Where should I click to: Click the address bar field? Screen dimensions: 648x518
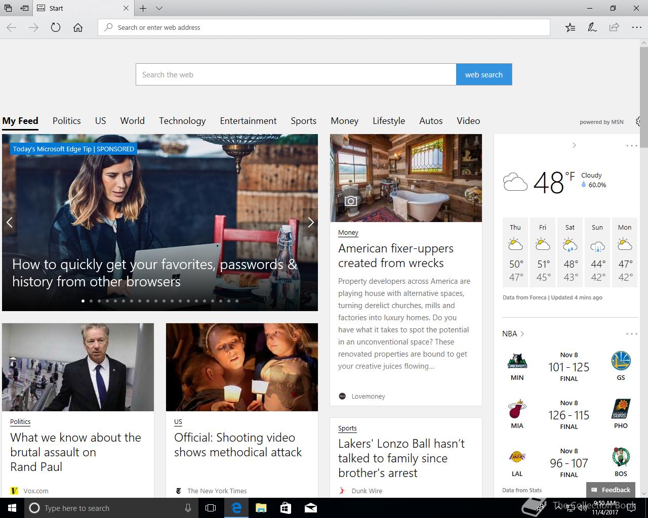[x=324, y=27]
